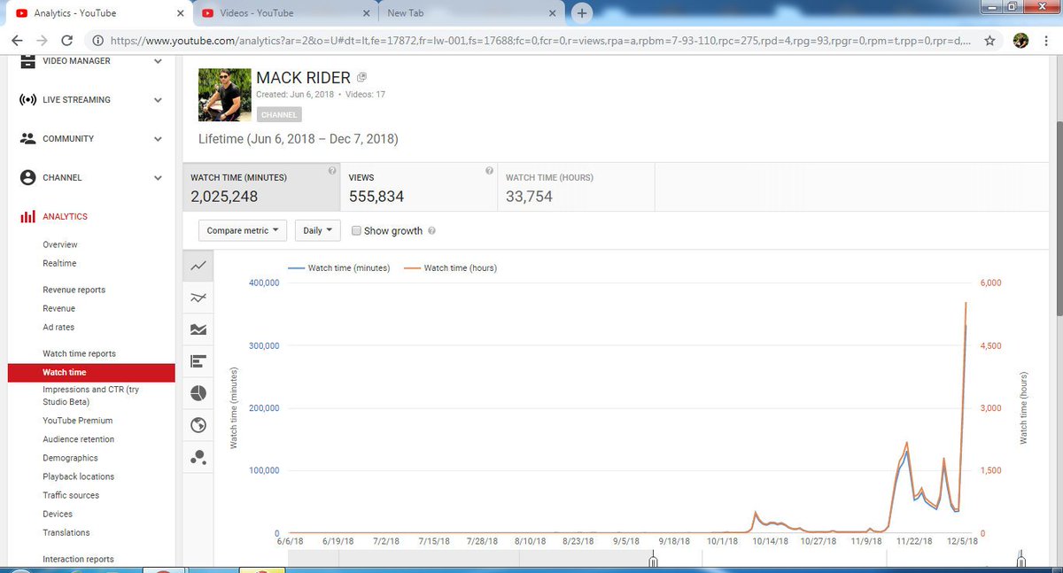Screen dimensions: 1063x573
Task: Click the Interaction reports heading
Action: [x=78, y=559]
